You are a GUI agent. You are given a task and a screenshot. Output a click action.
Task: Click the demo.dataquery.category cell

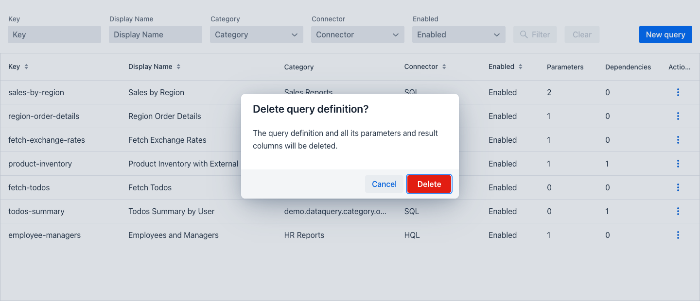click(x=335, y=211)
